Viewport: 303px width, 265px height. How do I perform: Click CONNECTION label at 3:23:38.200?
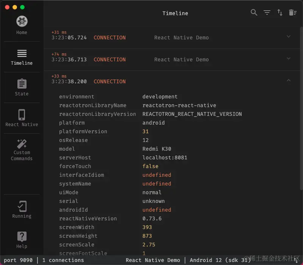coord(109,81)
